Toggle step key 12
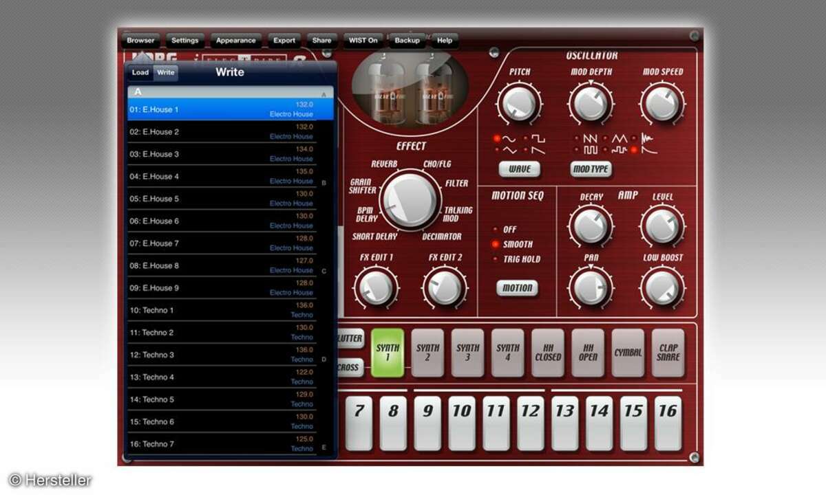Viewport: 826px width, 495px height. point(531,423)
